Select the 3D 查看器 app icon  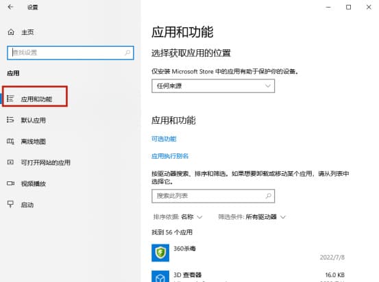[x=160, y=277]
